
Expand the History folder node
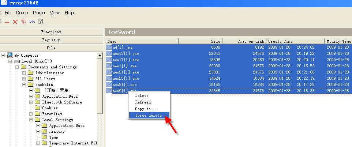tap(38, 131)
